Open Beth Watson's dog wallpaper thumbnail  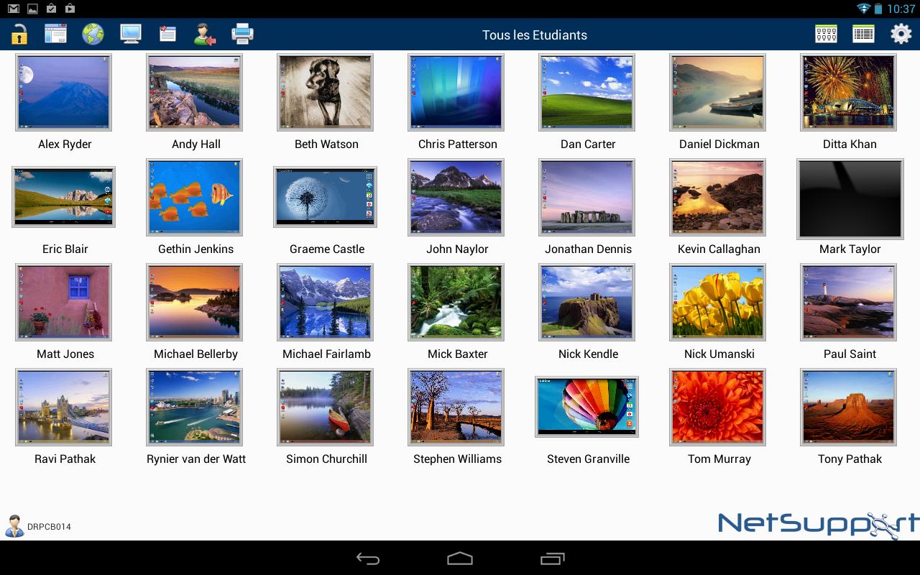coord(325,92)
